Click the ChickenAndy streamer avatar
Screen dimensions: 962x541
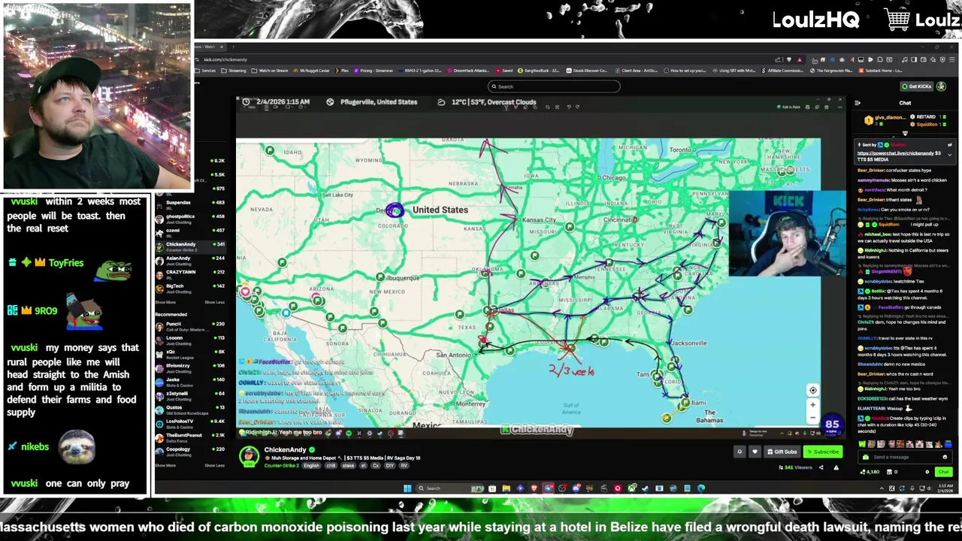[x=249, y=455]
